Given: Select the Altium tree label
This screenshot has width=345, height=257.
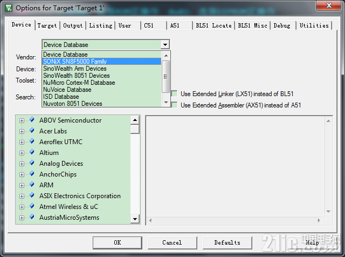Looking at the screenshot, I should pos(49,153).
